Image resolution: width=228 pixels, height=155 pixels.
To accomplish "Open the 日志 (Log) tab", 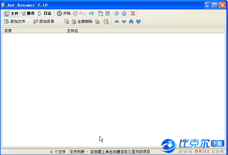I will 44,13.
